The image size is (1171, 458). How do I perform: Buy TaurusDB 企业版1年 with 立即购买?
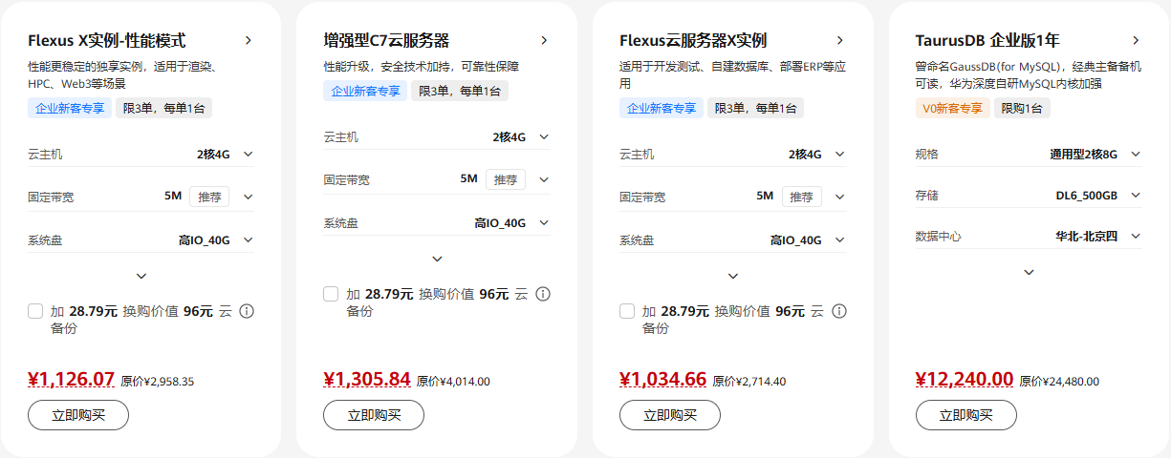(x=965, y=415)
